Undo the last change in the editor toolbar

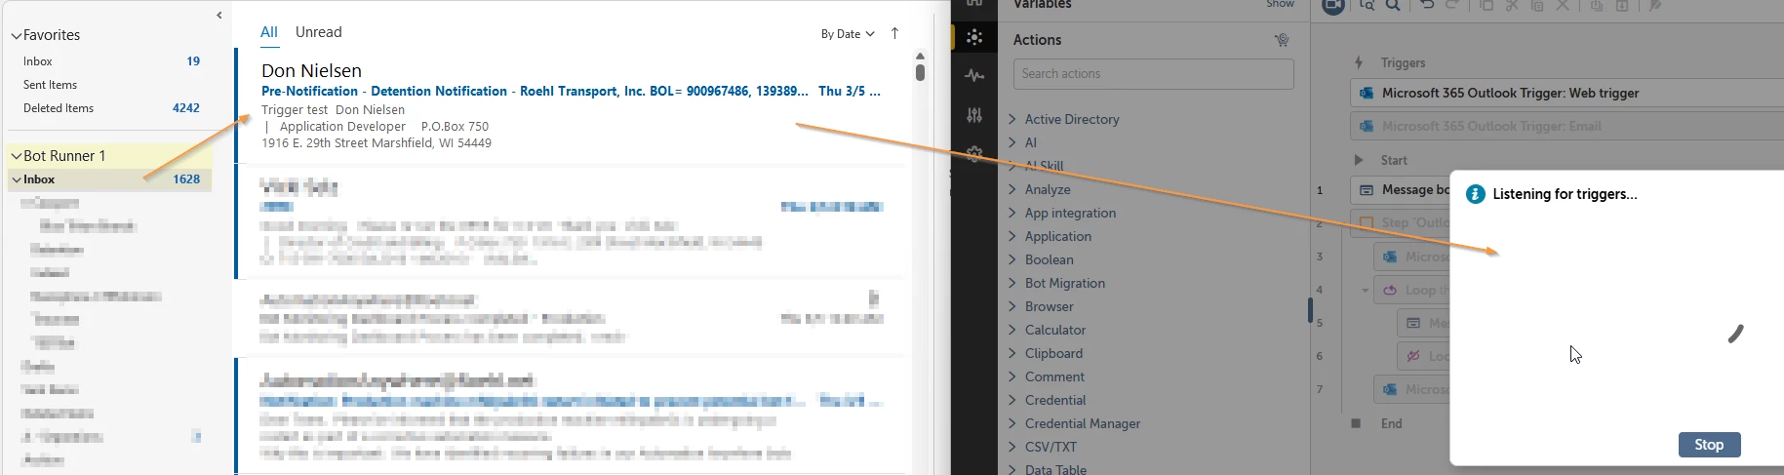(x=1427, y=5)
